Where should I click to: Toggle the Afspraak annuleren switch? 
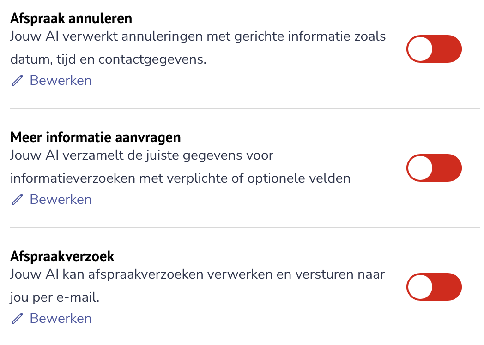[x=434, y=49]
